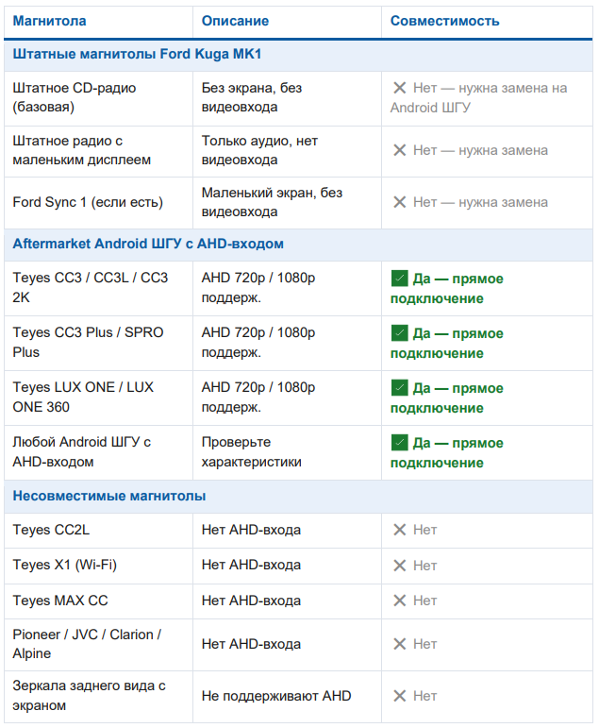Click the Teyes CC2L cell
This screenshot has width=599, height=728.
(98, 531)
